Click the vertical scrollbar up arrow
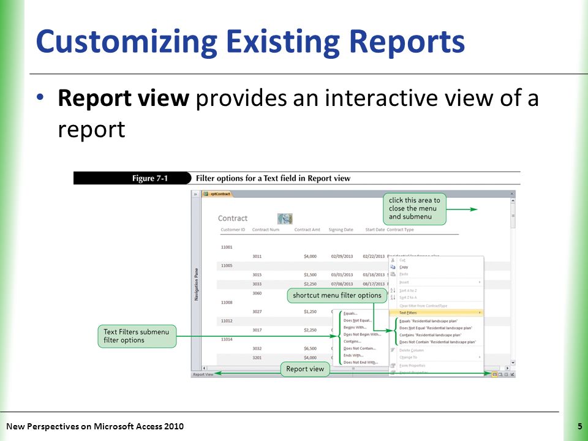Viewport: 588px width, 441px height. coord(513,201)
